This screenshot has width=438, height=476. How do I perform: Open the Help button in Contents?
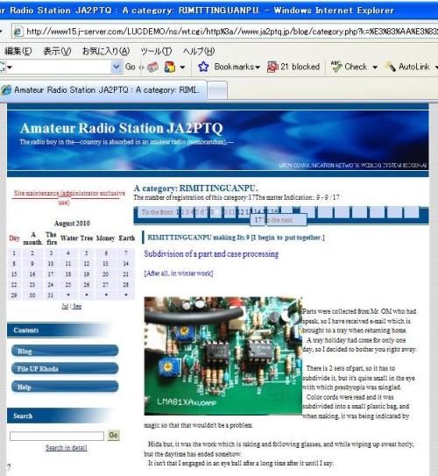pos(65,387)
